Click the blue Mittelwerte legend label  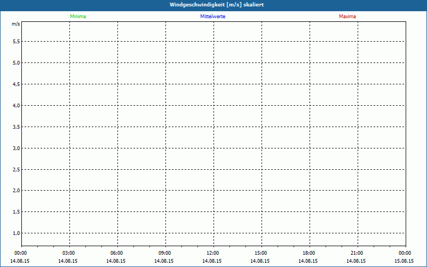point(212,17)
